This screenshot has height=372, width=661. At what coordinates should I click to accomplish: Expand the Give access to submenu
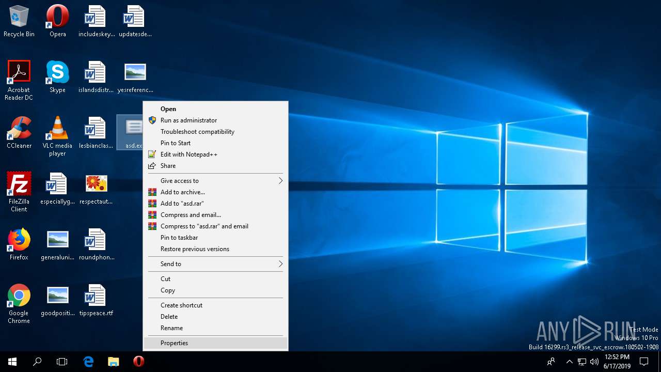coord(215,181)
